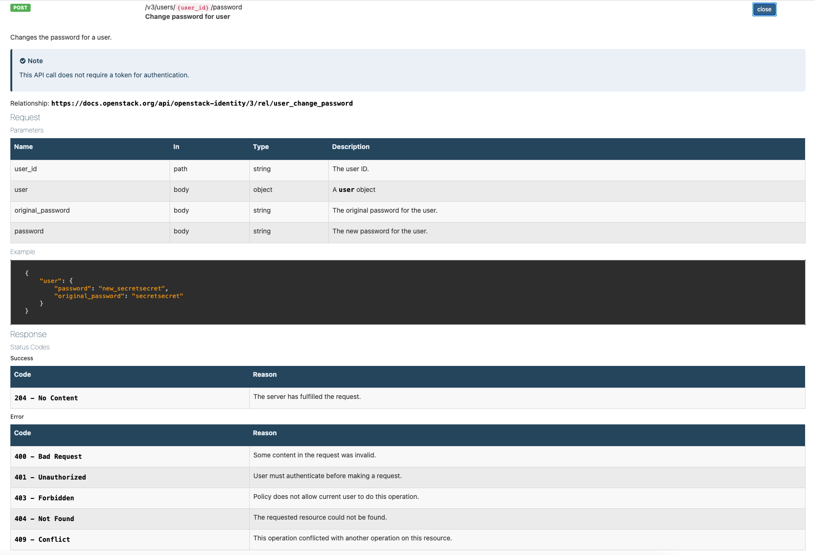The image size is (815, 555).
Task: Click the 409 – Conflict error code
Action: (x=42, y=539)
